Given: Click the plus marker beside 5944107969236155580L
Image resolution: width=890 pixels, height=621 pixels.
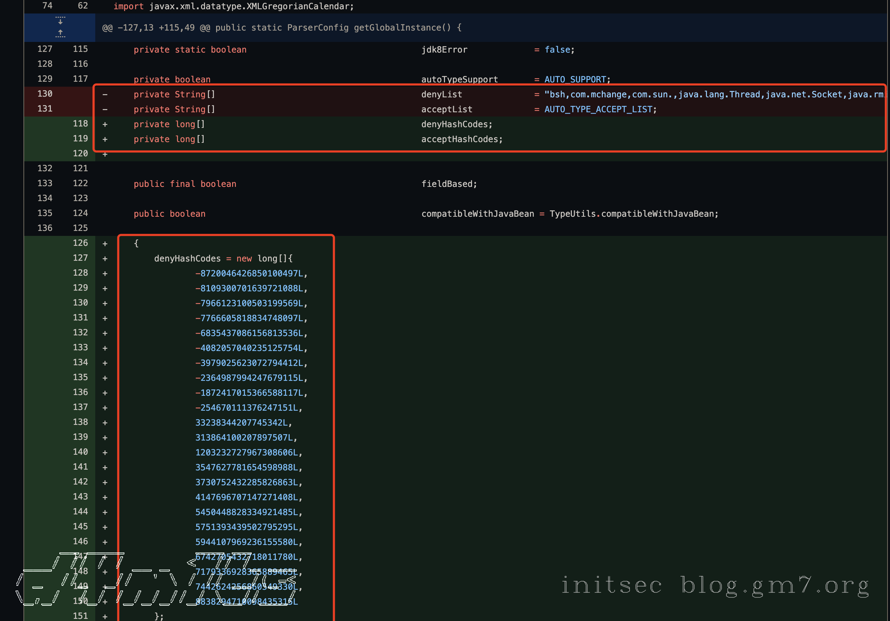Looking at the screenshot, I should pyautogui.click(x=104, y=542).
